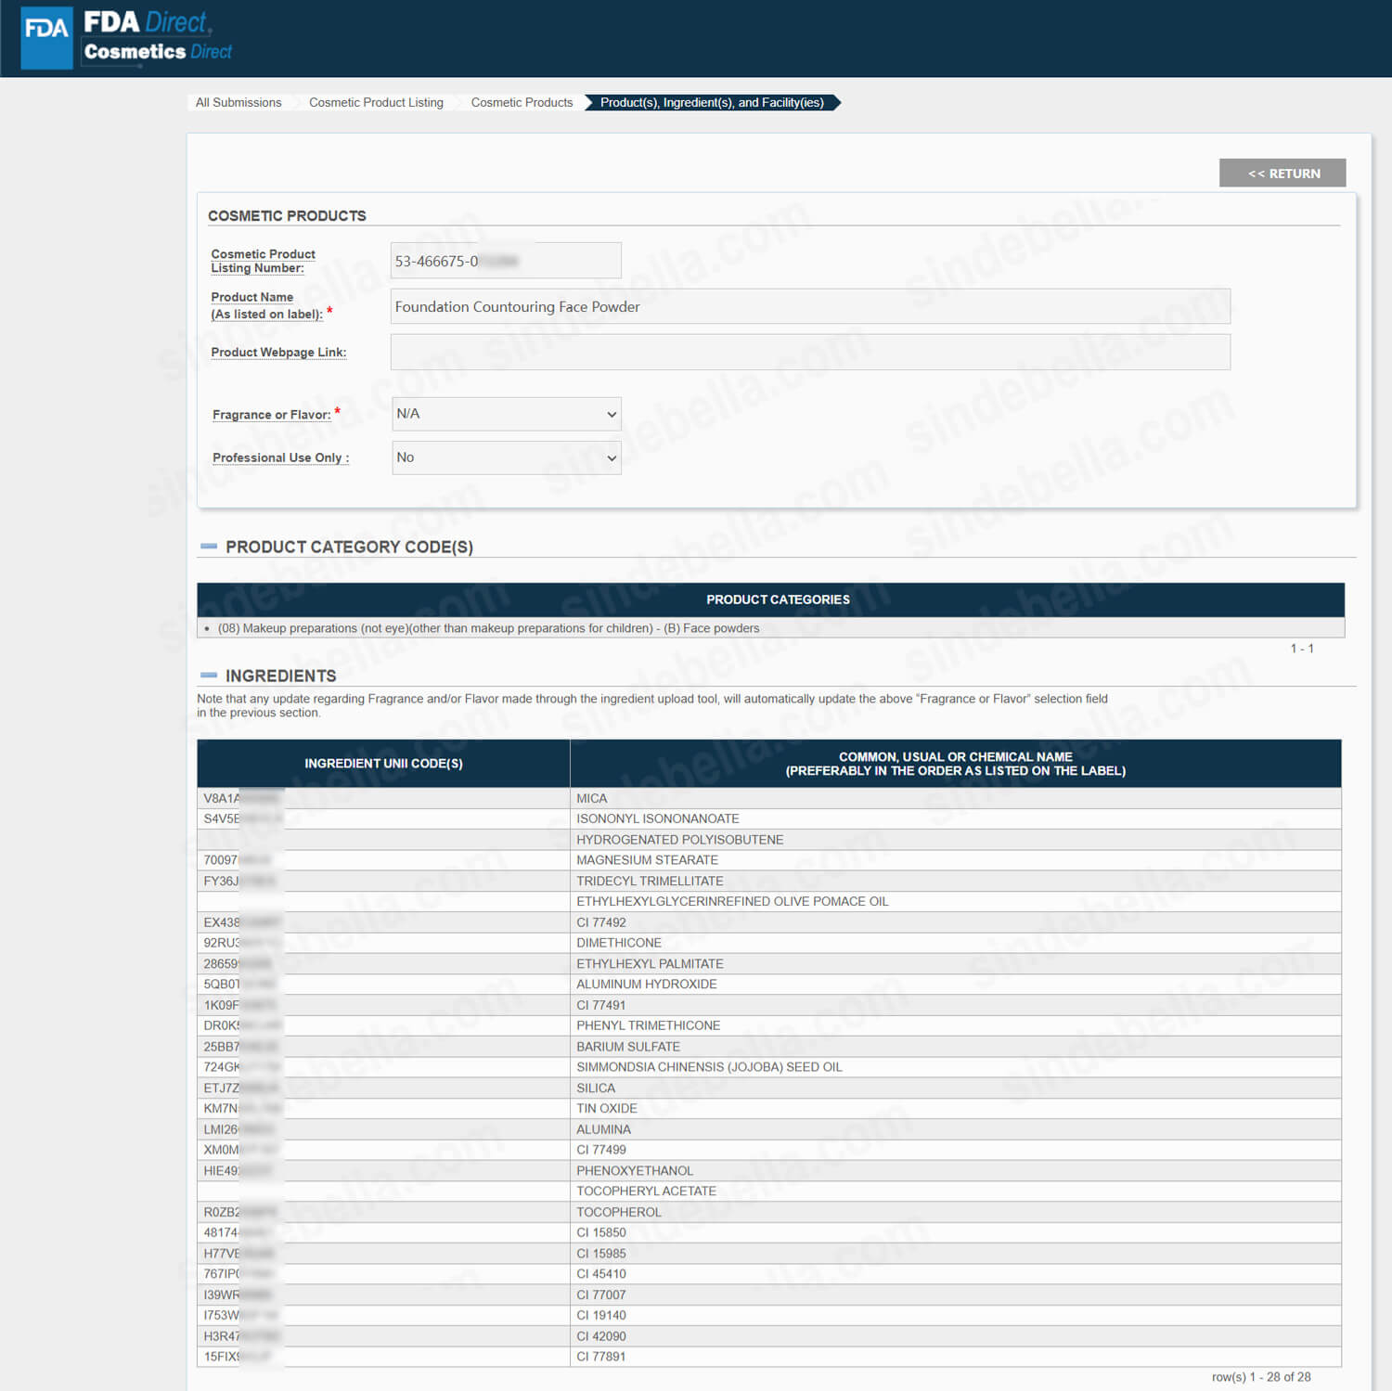The width and height of the screenshot is (1392, 1391).
Task: Click the PHENOXYETHANOL ingredient row
Action: 635,1171
